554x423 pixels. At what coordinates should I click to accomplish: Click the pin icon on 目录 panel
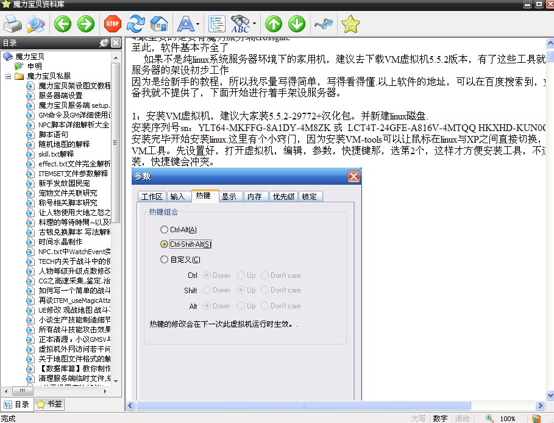(x=104, y=43)
